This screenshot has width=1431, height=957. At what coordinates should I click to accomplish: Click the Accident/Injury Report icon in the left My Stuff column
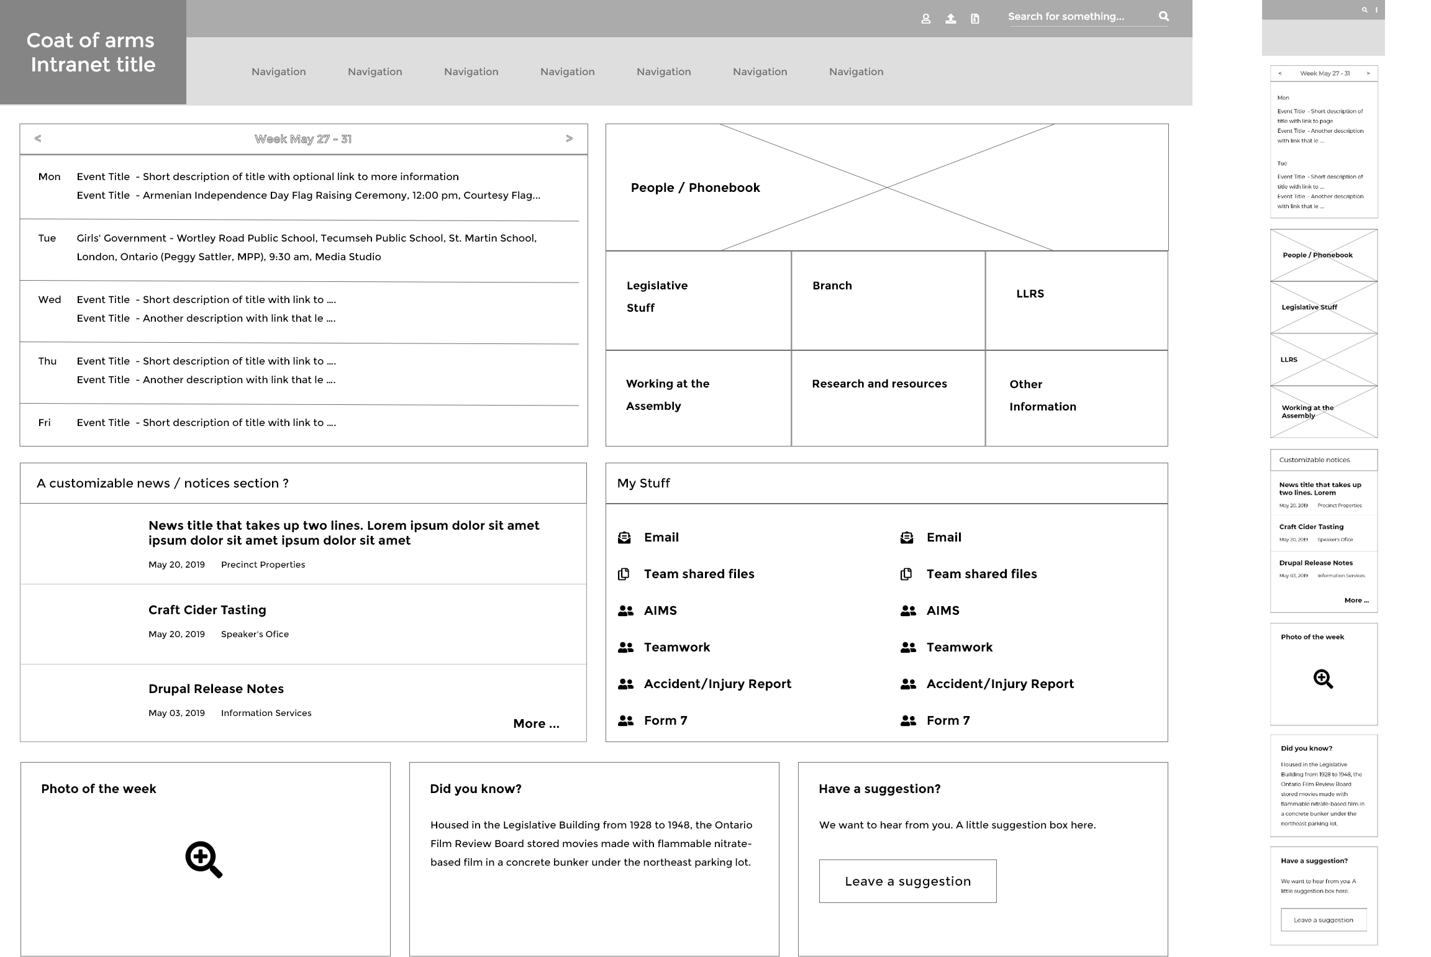click(x=625, y=684)
